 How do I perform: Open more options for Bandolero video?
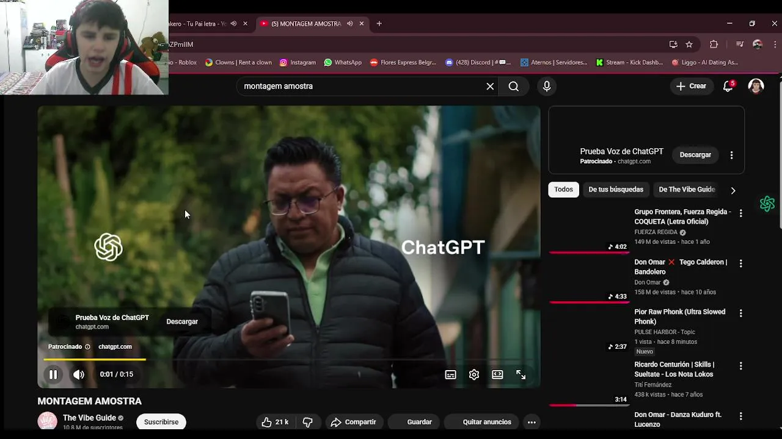[x=740, y=263]
